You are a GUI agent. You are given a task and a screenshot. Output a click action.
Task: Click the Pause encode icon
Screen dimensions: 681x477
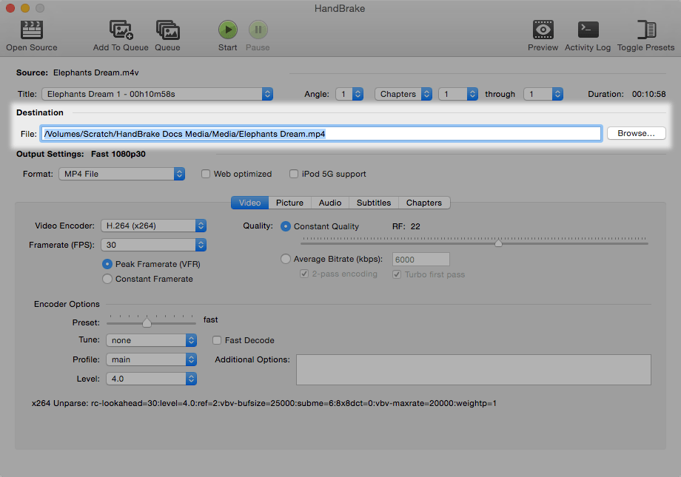click(258, 30)
